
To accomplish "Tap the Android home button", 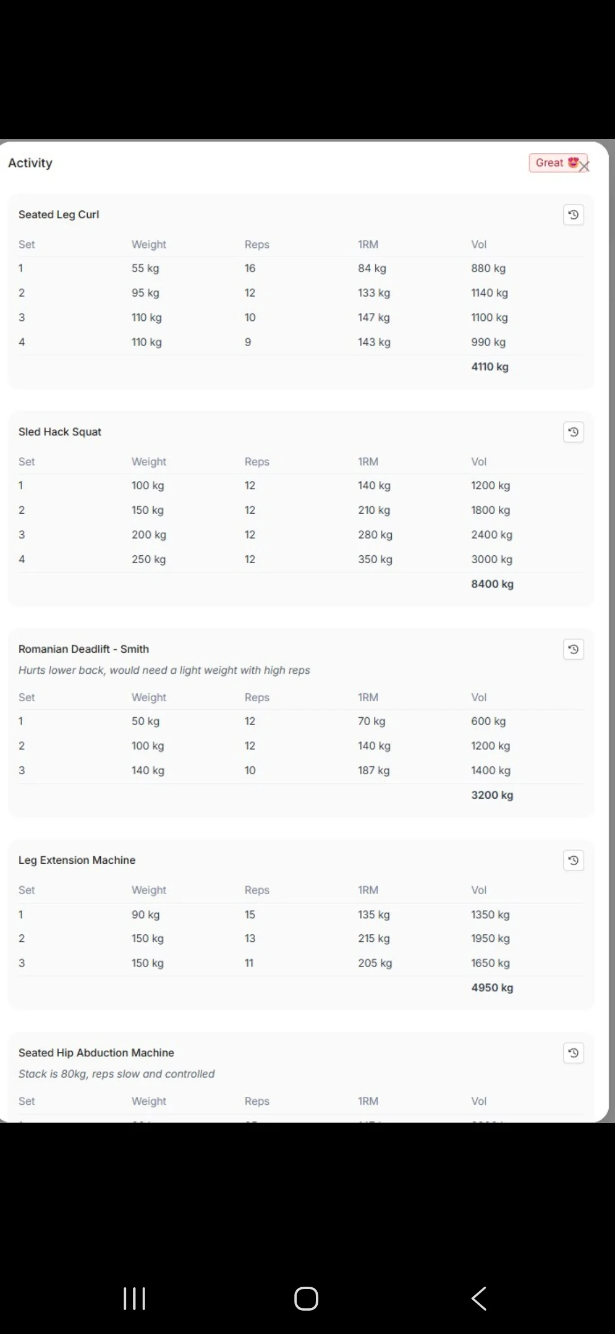I will coord(306,1299).
